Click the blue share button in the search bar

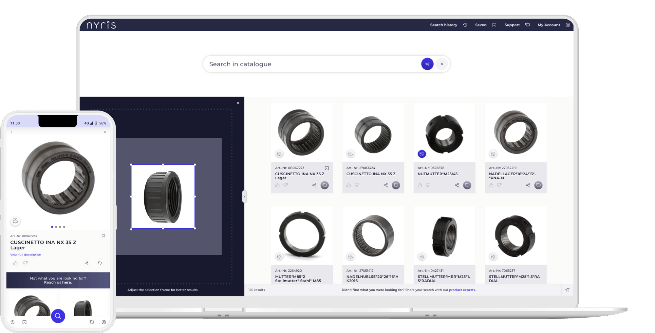[x=427, y=64]
